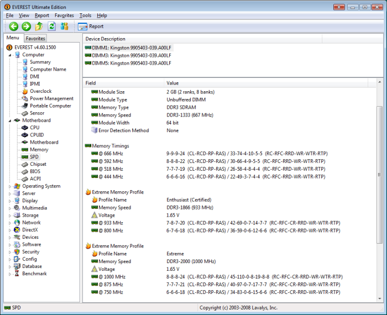Click the Up one level arrow icon

pos(39,27)
